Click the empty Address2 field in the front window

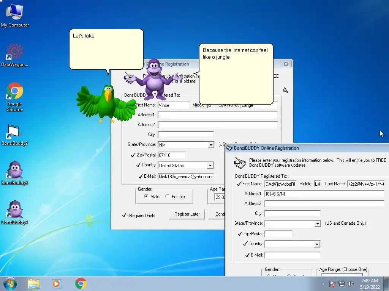click(324, 203)
